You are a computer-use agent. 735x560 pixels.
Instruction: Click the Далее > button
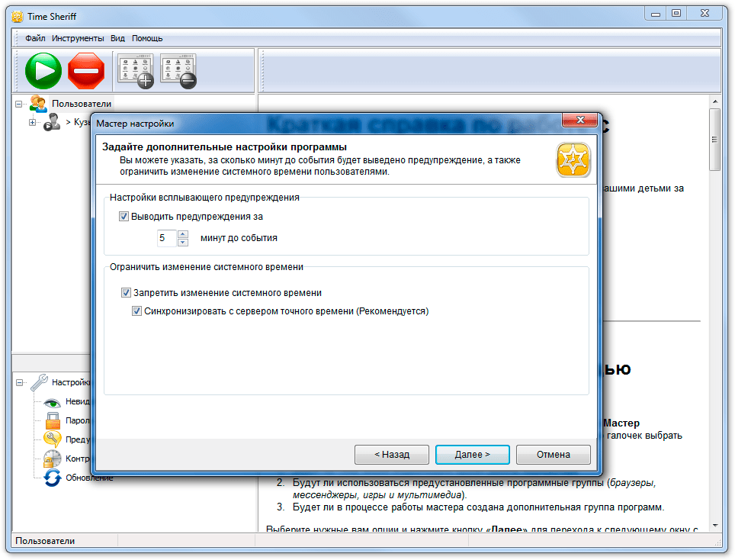473,455
